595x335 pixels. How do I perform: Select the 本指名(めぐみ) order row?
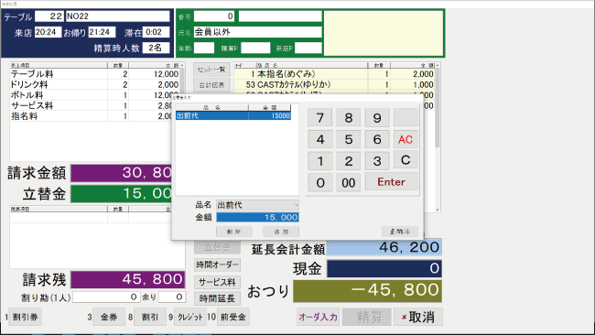334,74
